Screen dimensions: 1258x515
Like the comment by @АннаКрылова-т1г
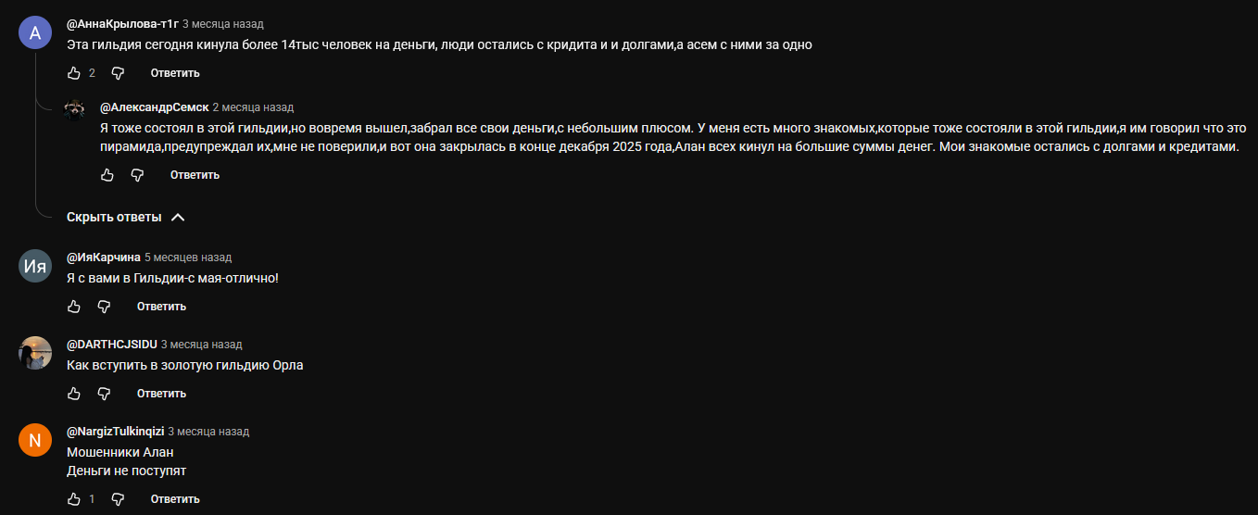tap(75, 72)
